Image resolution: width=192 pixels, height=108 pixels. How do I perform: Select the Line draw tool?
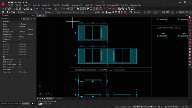(x=37, y=9)
